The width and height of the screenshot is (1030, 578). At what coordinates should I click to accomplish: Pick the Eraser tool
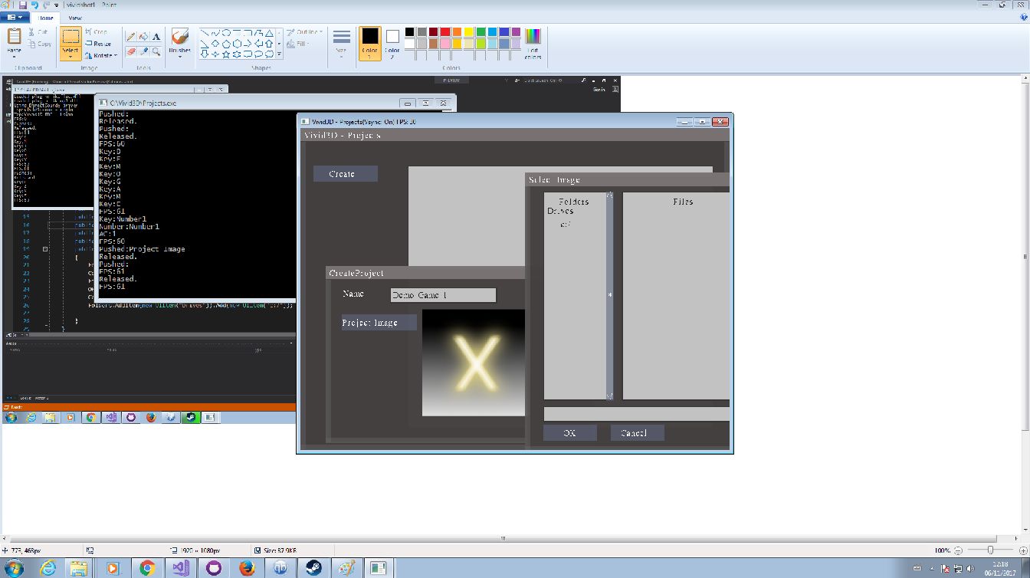coord(131,51)
